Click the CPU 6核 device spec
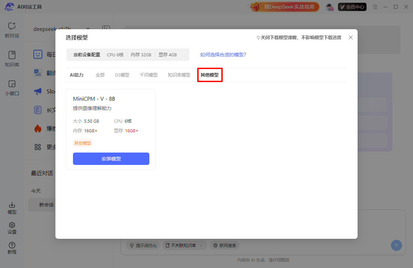This screenshot has width=413, height=268. pyautogui.click(x=115, y=55)
